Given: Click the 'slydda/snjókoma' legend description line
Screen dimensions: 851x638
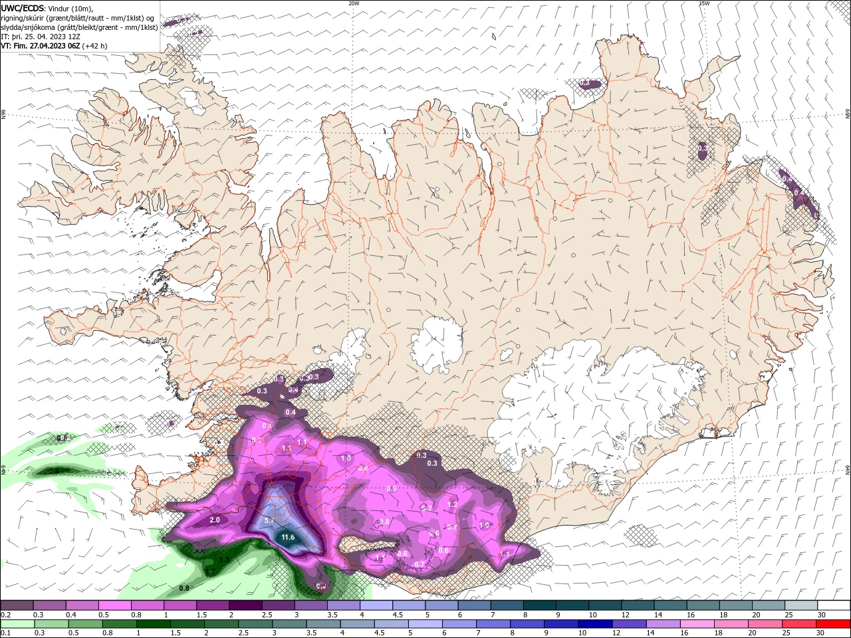Looking at the screenshot, I should tap(79, 27).
